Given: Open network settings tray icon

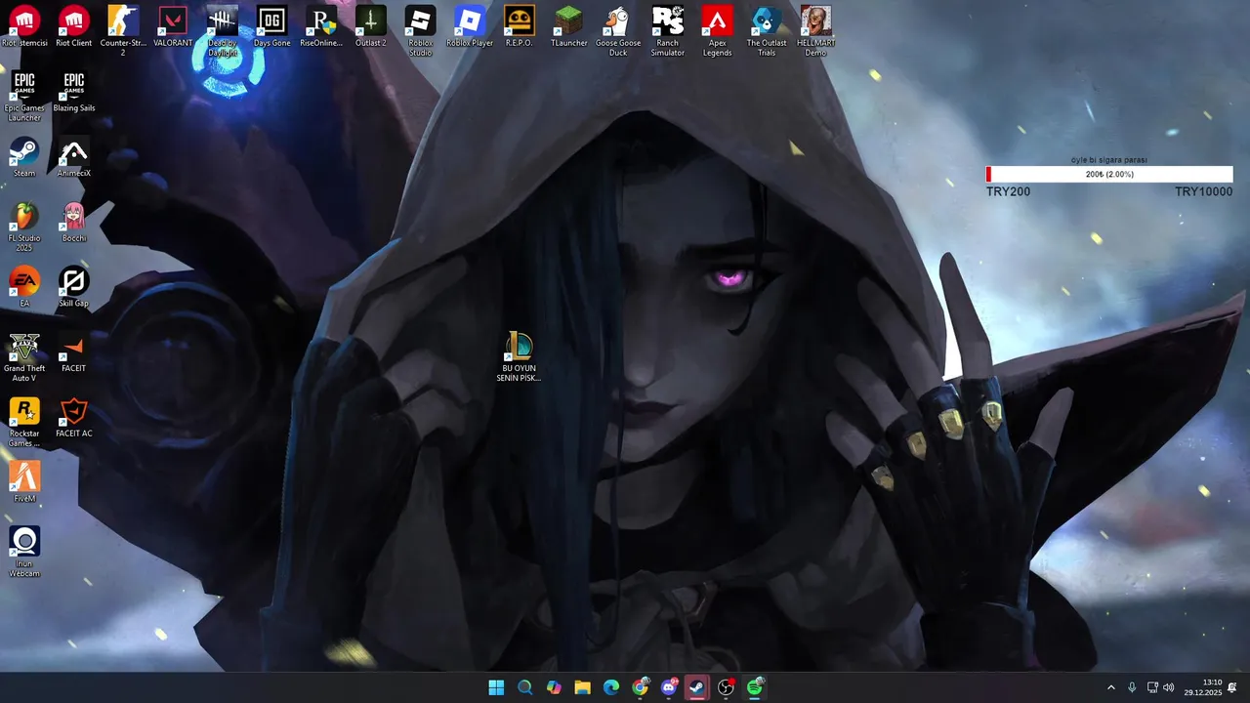Looking at the screenshot, I should [x=1152, y=687].
